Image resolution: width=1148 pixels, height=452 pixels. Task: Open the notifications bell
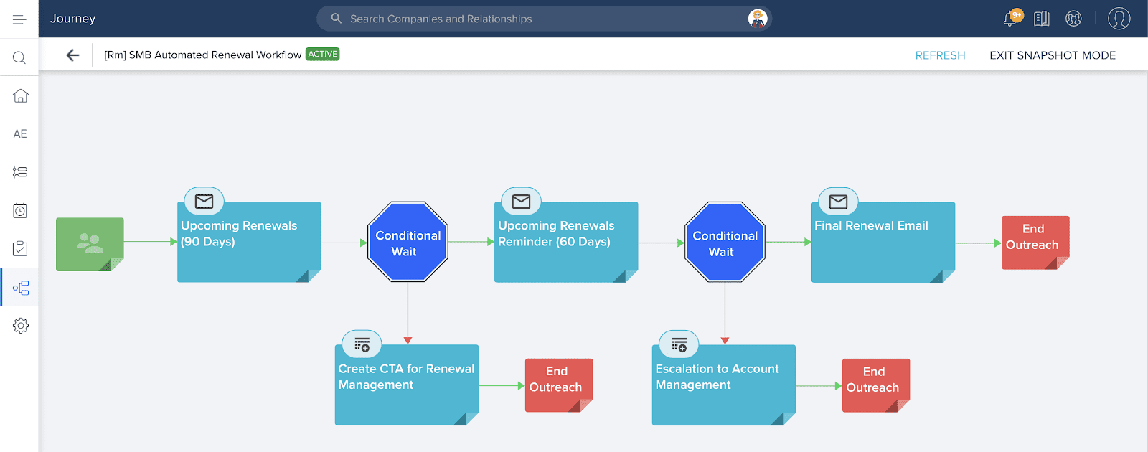tap(1011, 19)
